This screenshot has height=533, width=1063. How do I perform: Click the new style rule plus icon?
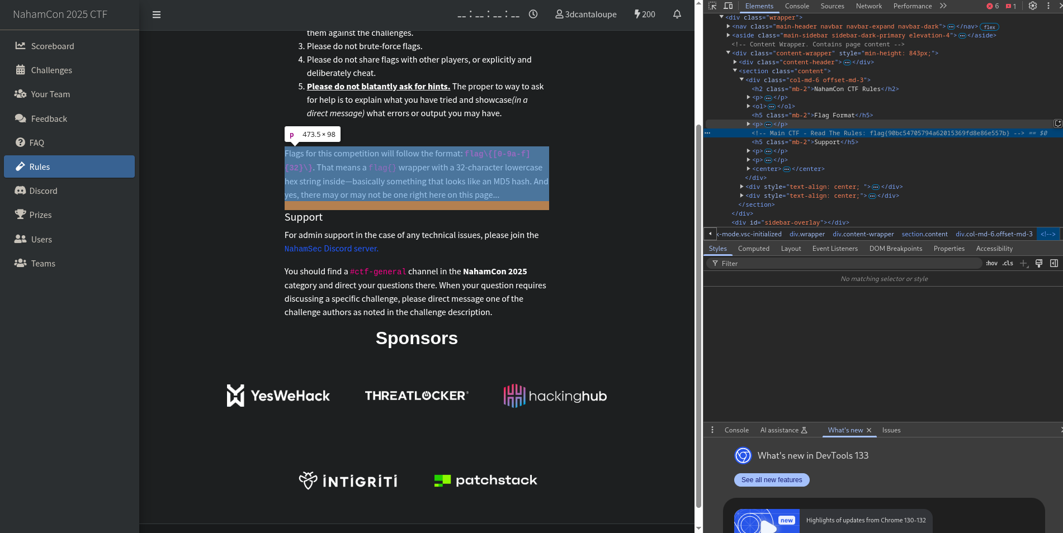(1023, 264)
